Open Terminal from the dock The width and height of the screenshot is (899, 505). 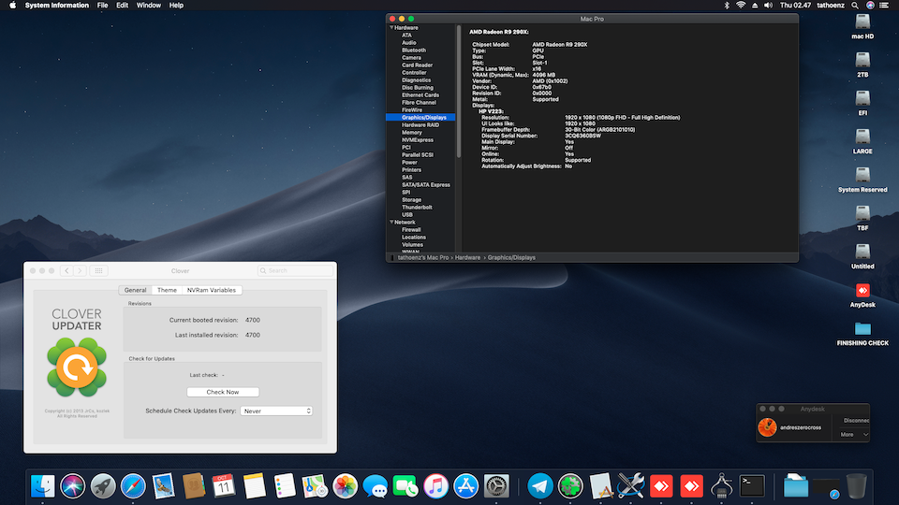pos(752,485)
